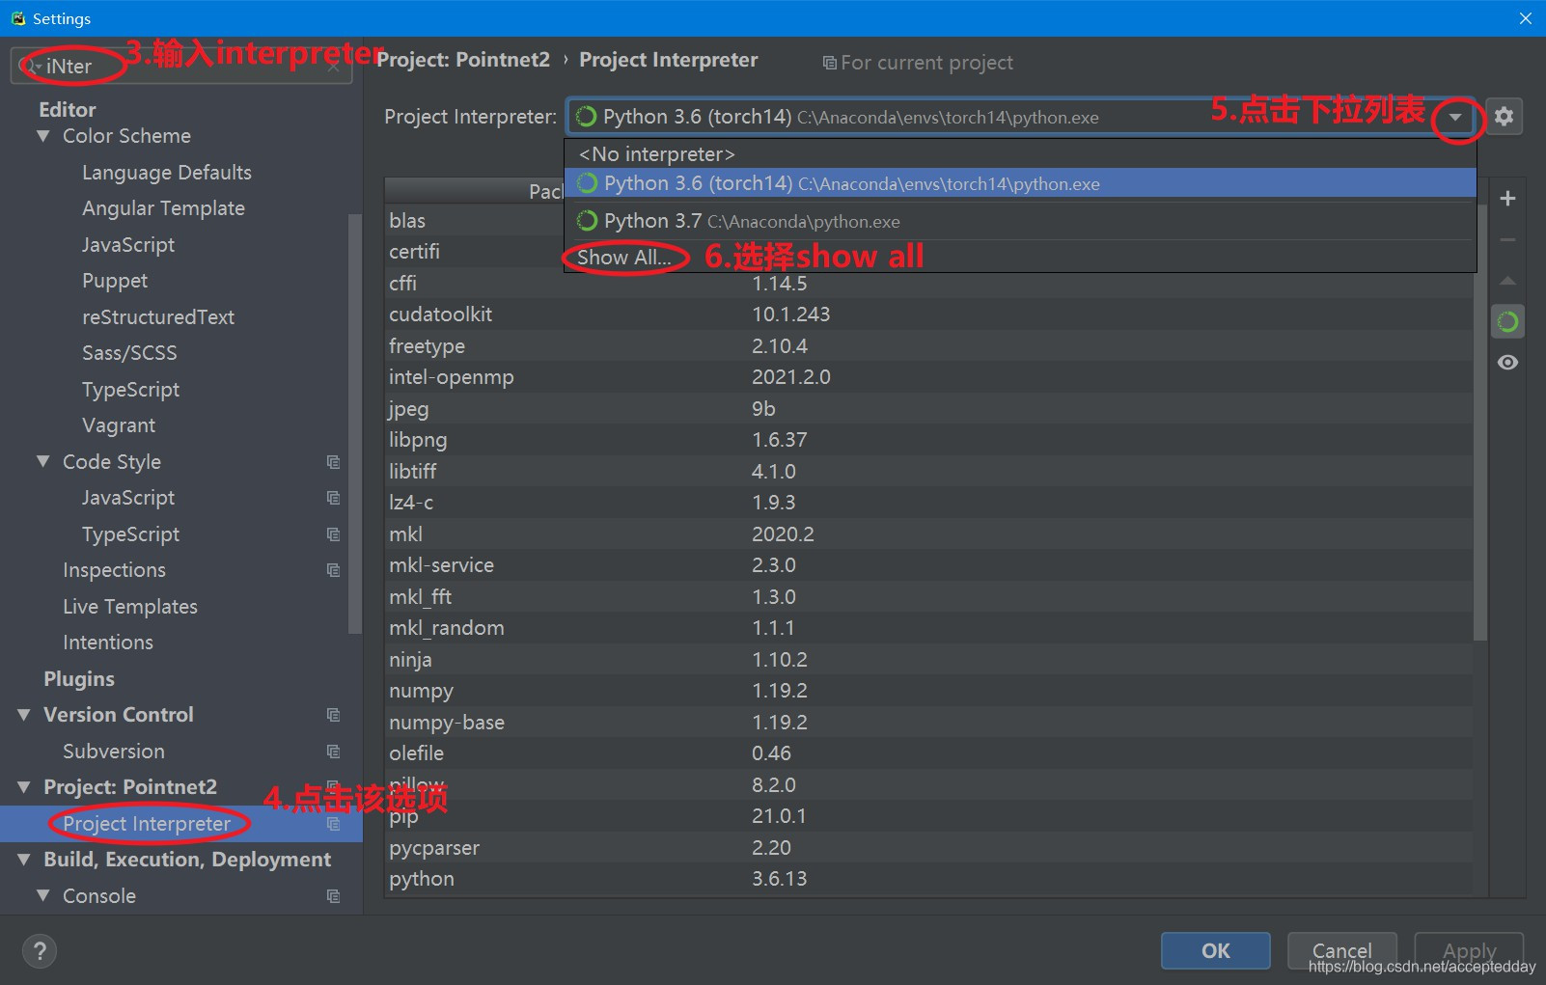The width and height of the screenshot is (1546, 985).
Task: Open the interpreter gear settings button
Action: pos(1504,117)
